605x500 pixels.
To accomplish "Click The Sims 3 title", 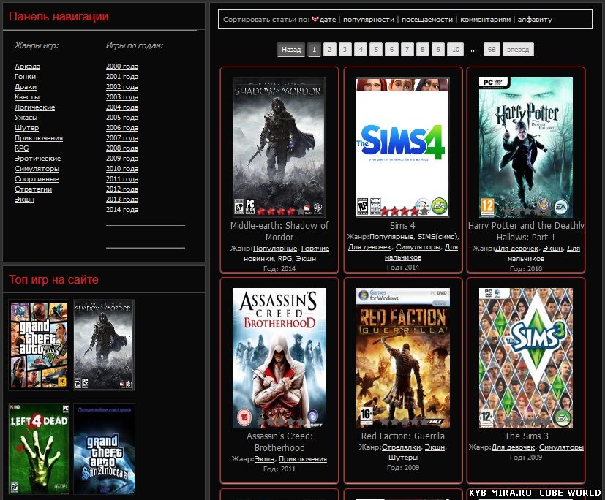I will (x=526, y=436).
